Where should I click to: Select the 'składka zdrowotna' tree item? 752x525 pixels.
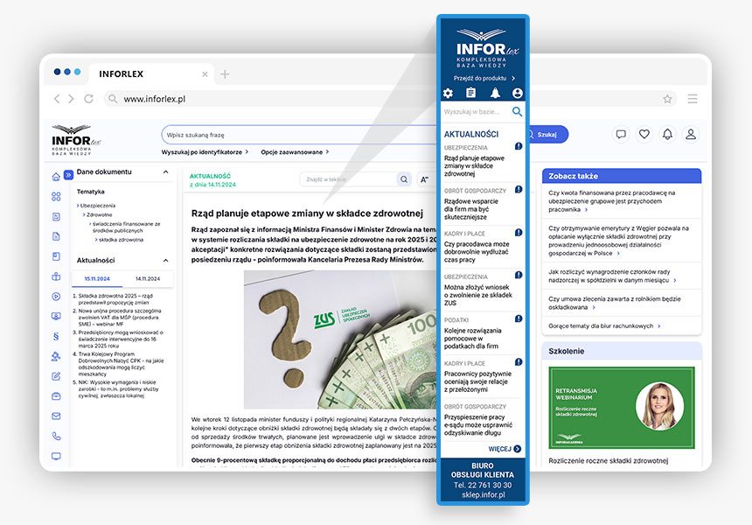click(x=119, y=240)
